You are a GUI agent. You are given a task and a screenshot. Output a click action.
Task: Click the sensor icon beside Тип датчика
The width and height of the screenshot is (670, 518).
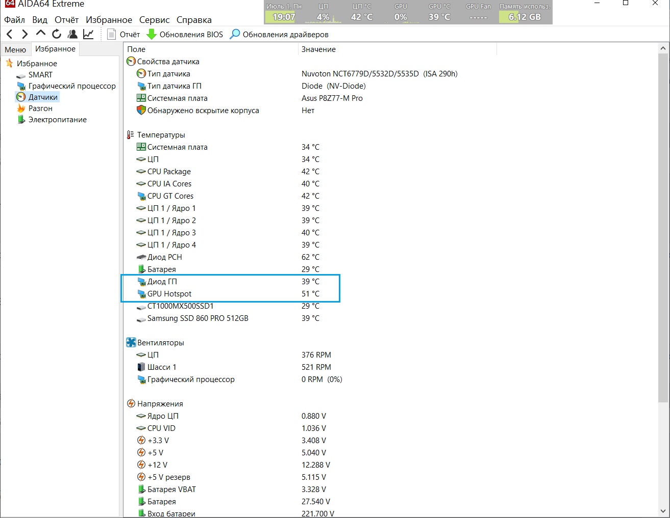141,74
